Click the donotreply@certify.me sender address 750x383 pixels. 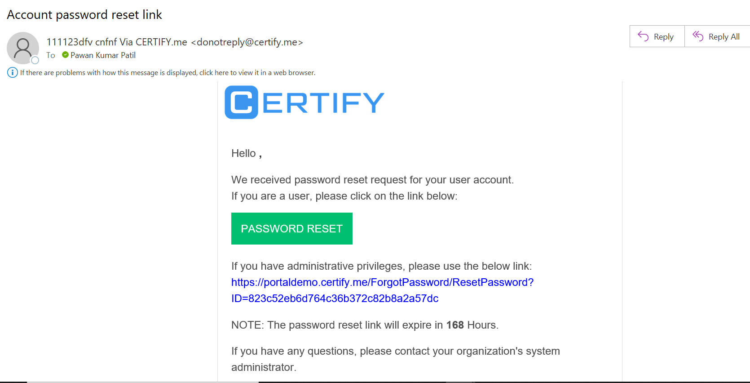tap(247, 42)
